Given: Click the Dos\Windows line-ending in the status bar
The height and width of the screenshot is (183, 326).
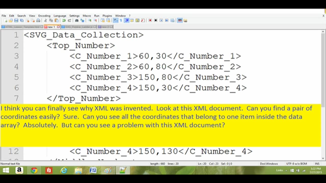Looking at the screenshot, I should pos(269,164).
